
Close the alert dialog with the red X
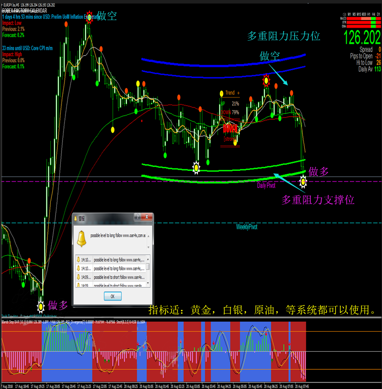(x=147, y=217)
